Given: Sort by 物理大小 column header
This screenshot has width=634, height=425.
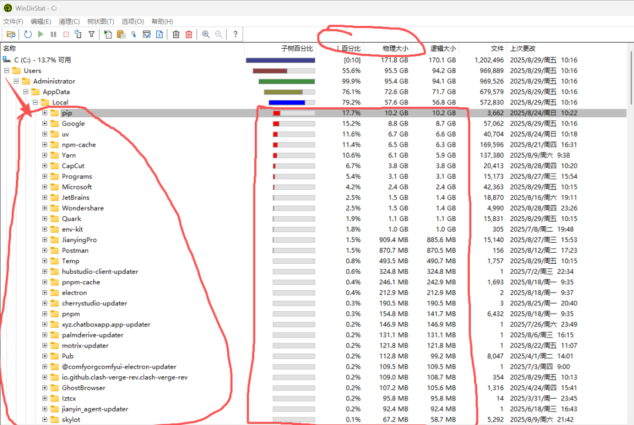Looking at the screenshot, I should pyautogui.click(x=394, y=49).
